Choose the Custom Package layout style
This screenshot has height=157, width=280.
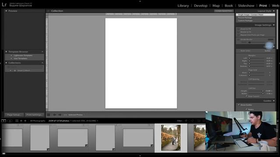[x=245, y=20]
